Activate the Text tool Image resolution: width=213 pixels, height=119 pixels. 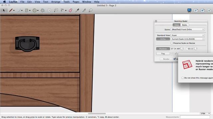[x=49, y=10]
